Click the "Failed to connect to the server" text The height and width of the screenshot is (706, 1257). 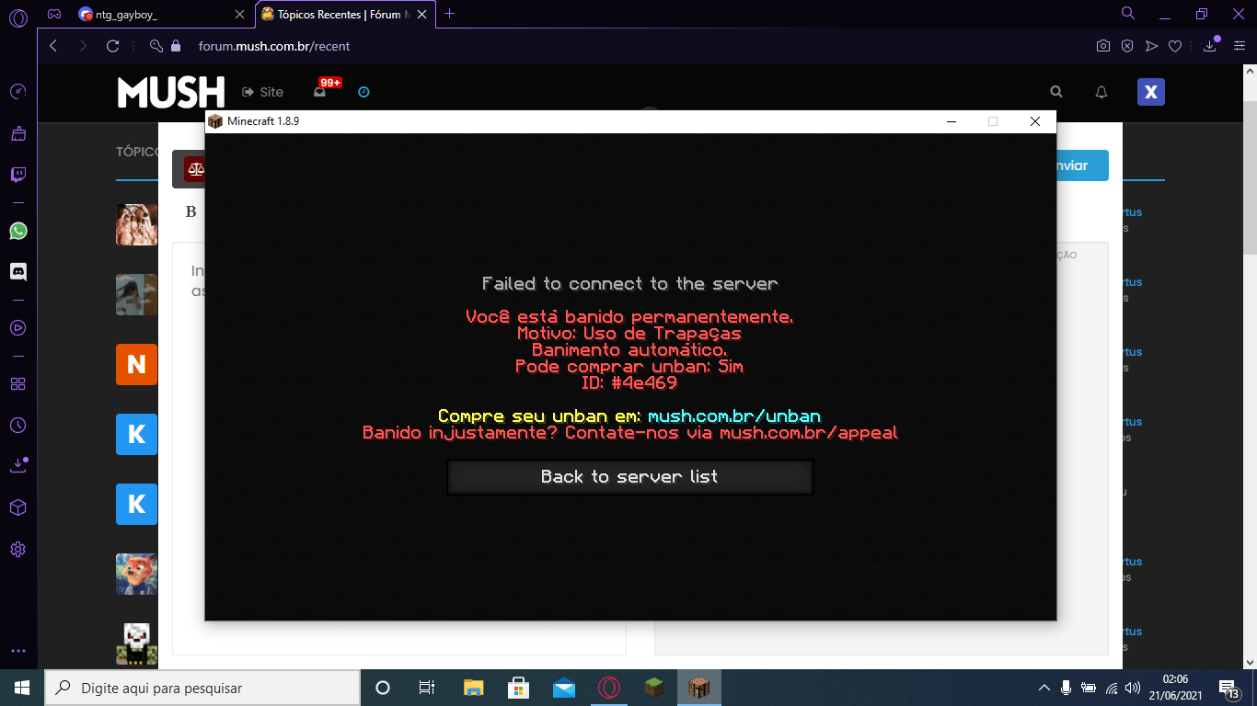tap(630, 284)
